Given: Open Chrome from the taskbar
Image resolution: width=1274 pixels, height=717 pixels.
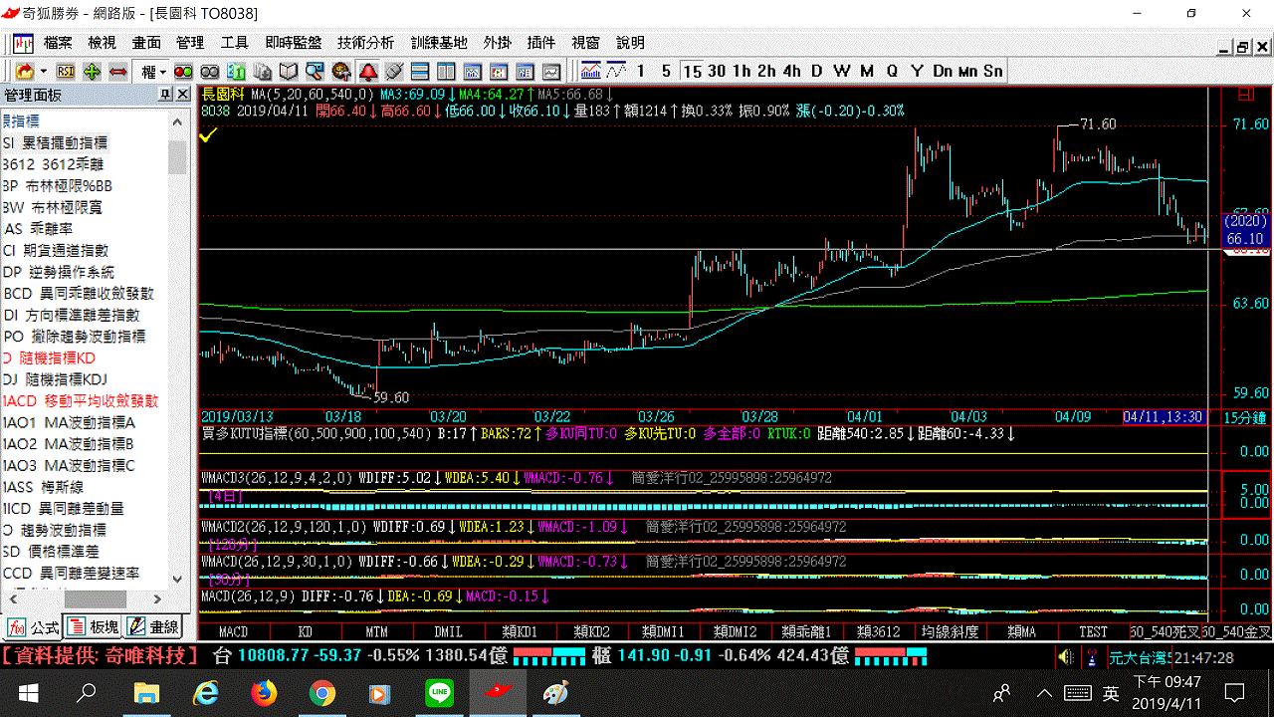Looking at the screenshot, I should point(321,693).
